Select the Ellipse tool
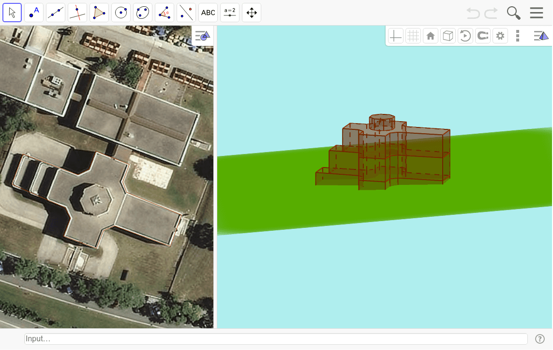This screenshot has width=553, height=350. [143, 13]
